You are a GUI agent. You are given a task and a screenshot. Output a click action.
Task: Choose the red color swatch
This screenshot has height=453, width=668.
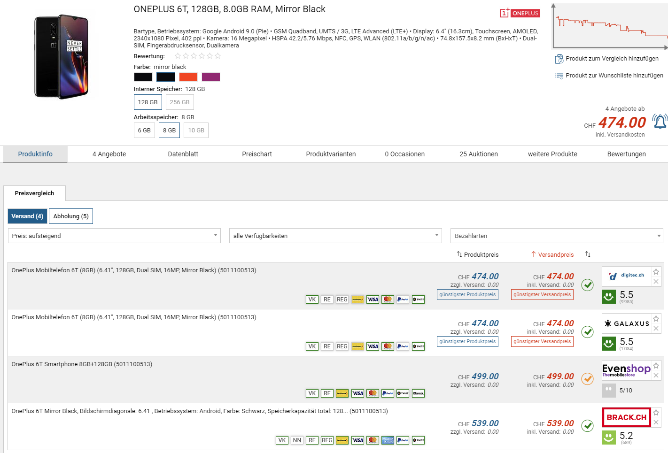[188, 77]
